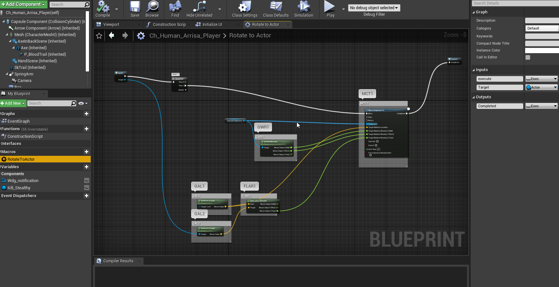The height and width of the screenshot is (287, 559).
Task: Switch to the Initialize UI tab
Action: pos(212,25)
